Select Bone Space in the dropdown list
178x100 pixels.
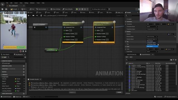152,46
